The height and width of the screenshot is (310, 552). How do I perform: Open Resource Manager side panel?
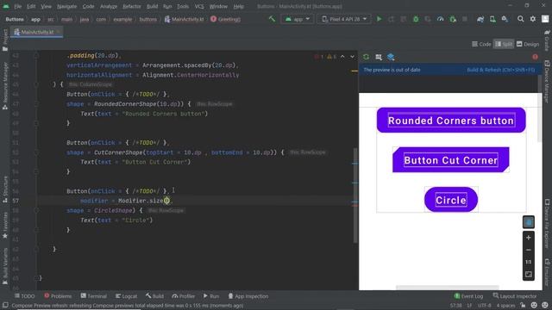(5, 86)
